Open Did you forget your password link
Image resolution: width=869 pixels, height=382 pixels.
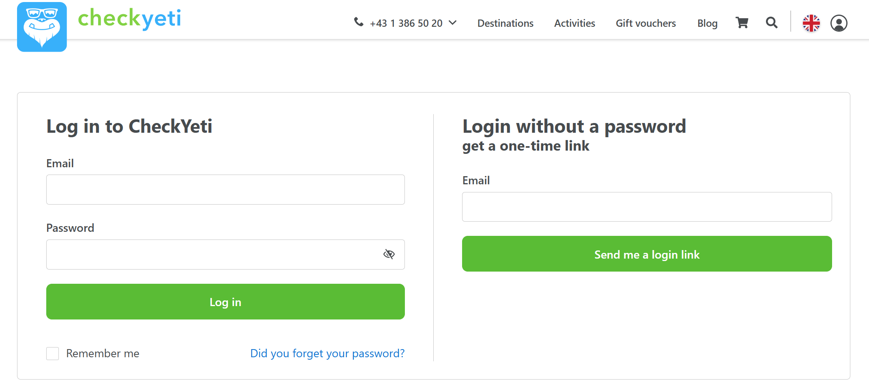tap(327, 354)
